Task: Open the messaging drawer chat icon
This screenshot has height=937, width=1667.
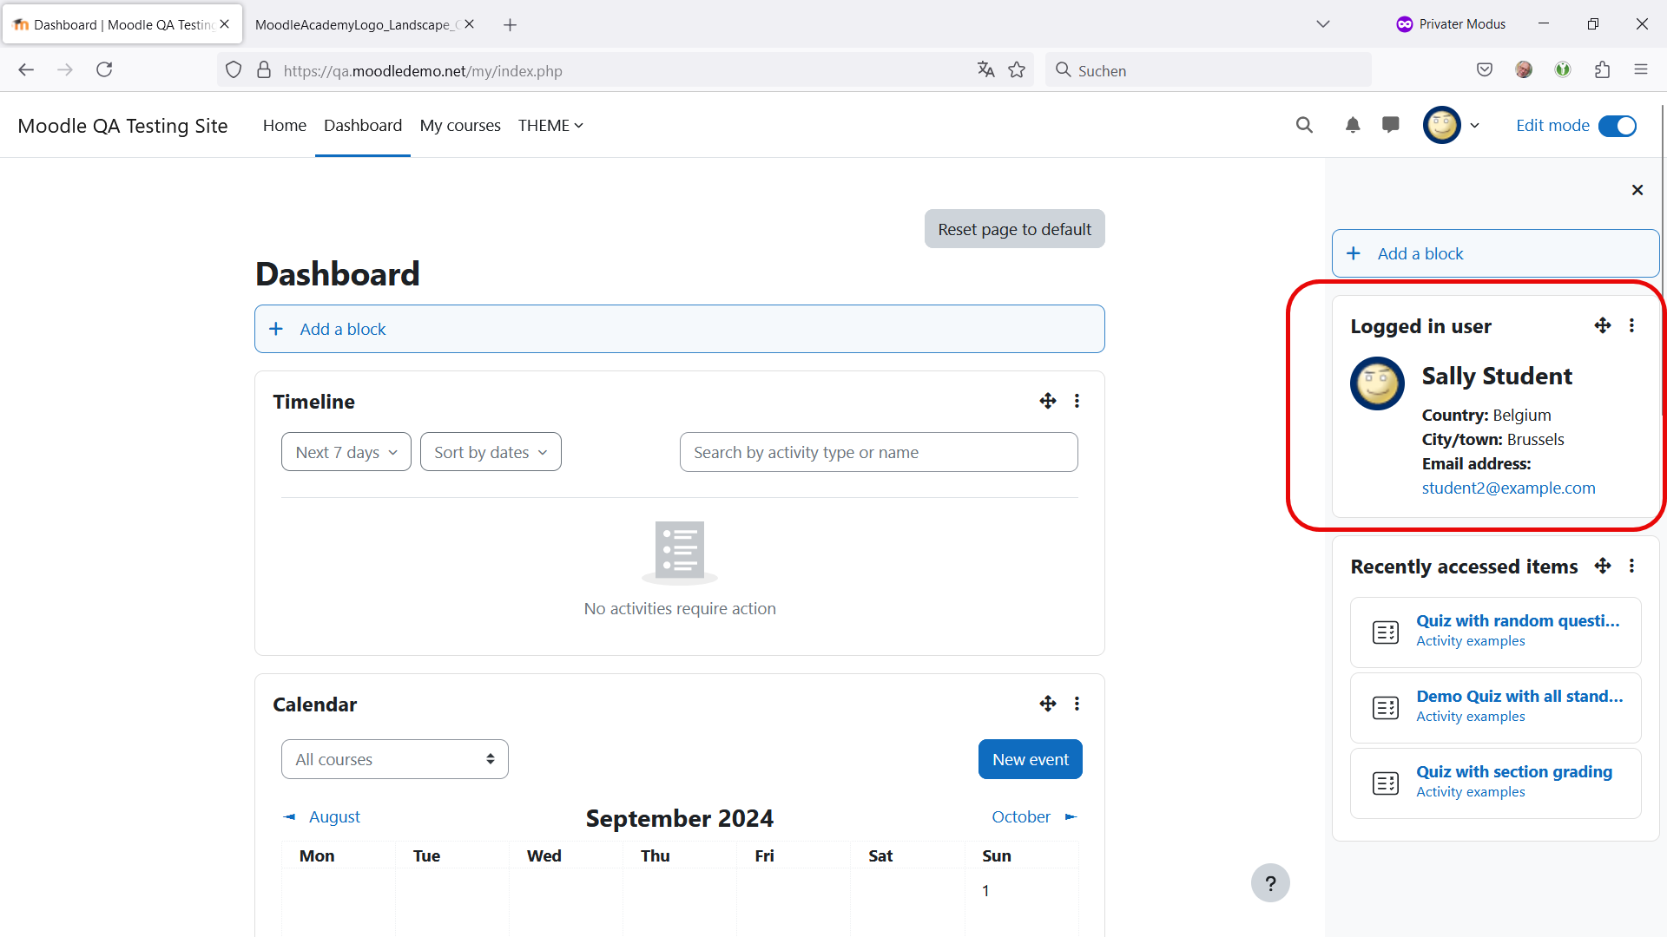Action: tap(1391, 125)
